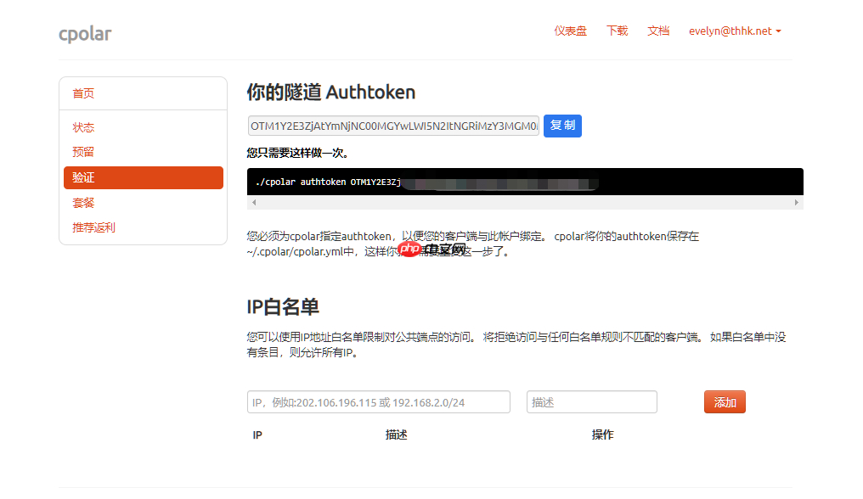Click the 描述 description input field
Screen dimensions: 863x499
pos(591,401)
